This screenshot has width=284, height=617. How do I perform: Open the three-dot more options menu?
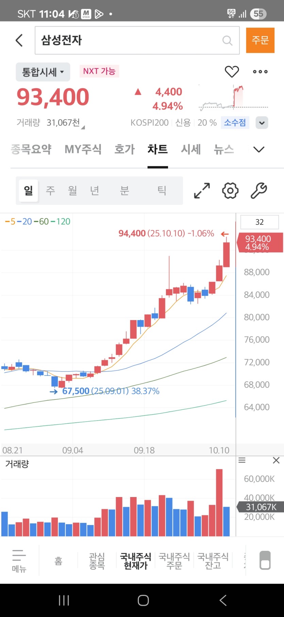(x=260, y=72)
